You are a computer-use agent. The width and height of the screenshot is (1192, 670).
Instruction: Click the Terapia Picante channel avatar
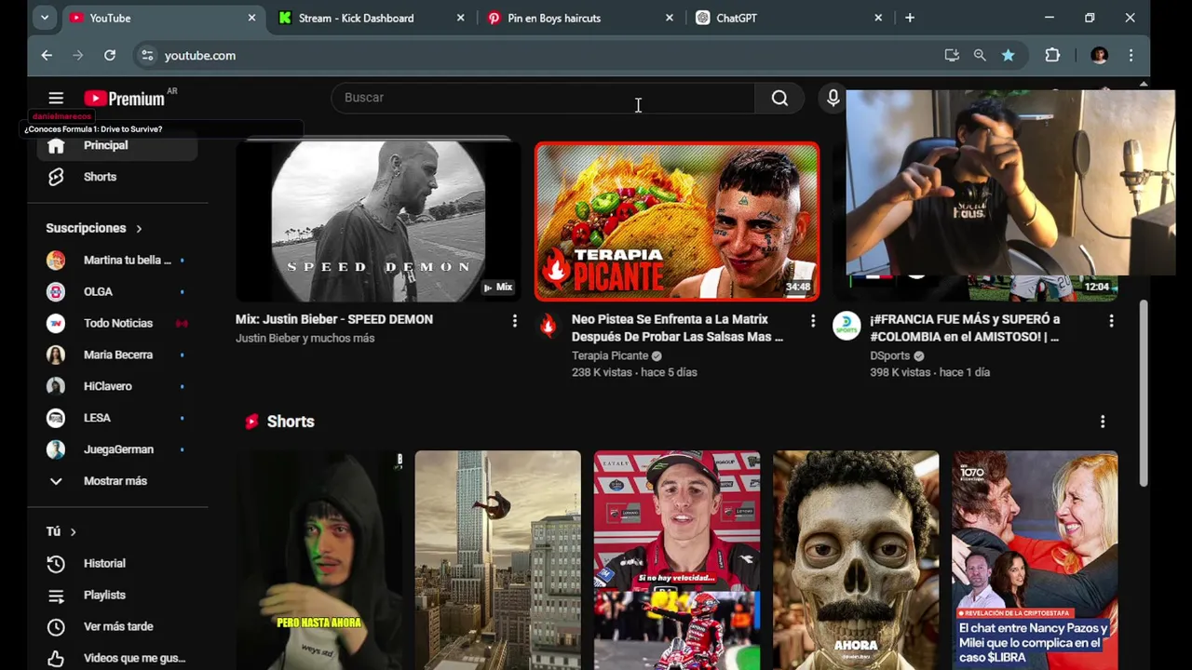(548, 325)
